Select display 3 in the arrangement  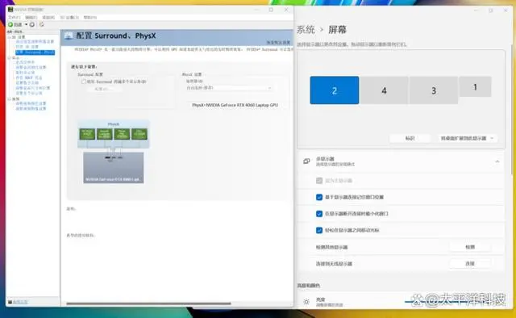434,90
